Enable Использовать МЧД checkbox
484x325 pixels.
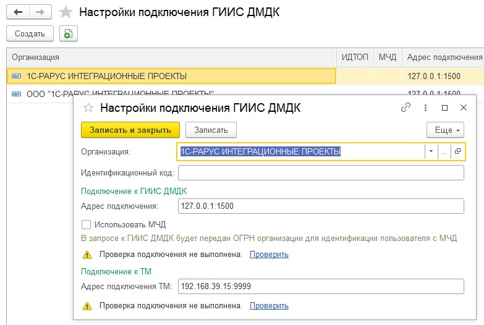coord(86,224)
